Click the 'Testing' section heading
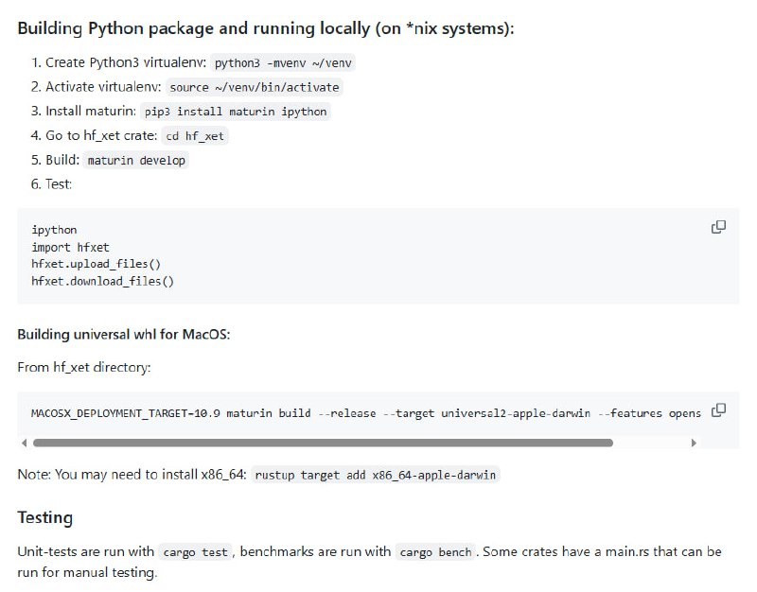757x592 pixels. (x=44, y=518)
